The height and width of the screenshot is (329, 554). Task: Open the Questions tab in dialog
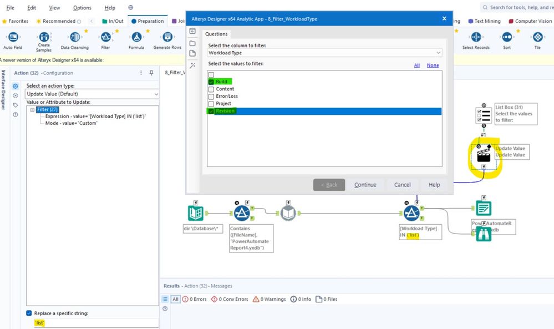pos(216,34)
